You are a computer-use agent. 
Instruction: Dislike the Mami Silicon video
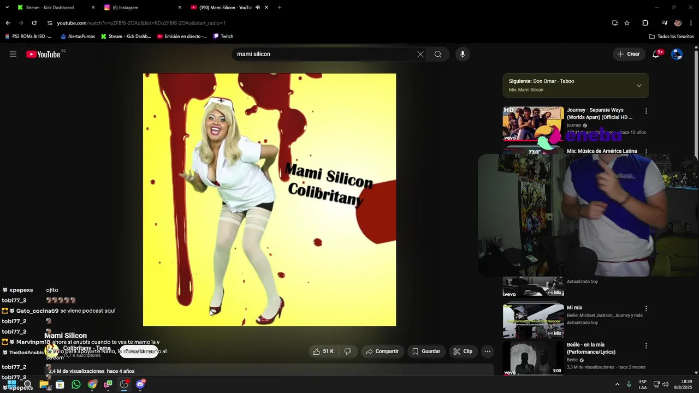point(348,352)
